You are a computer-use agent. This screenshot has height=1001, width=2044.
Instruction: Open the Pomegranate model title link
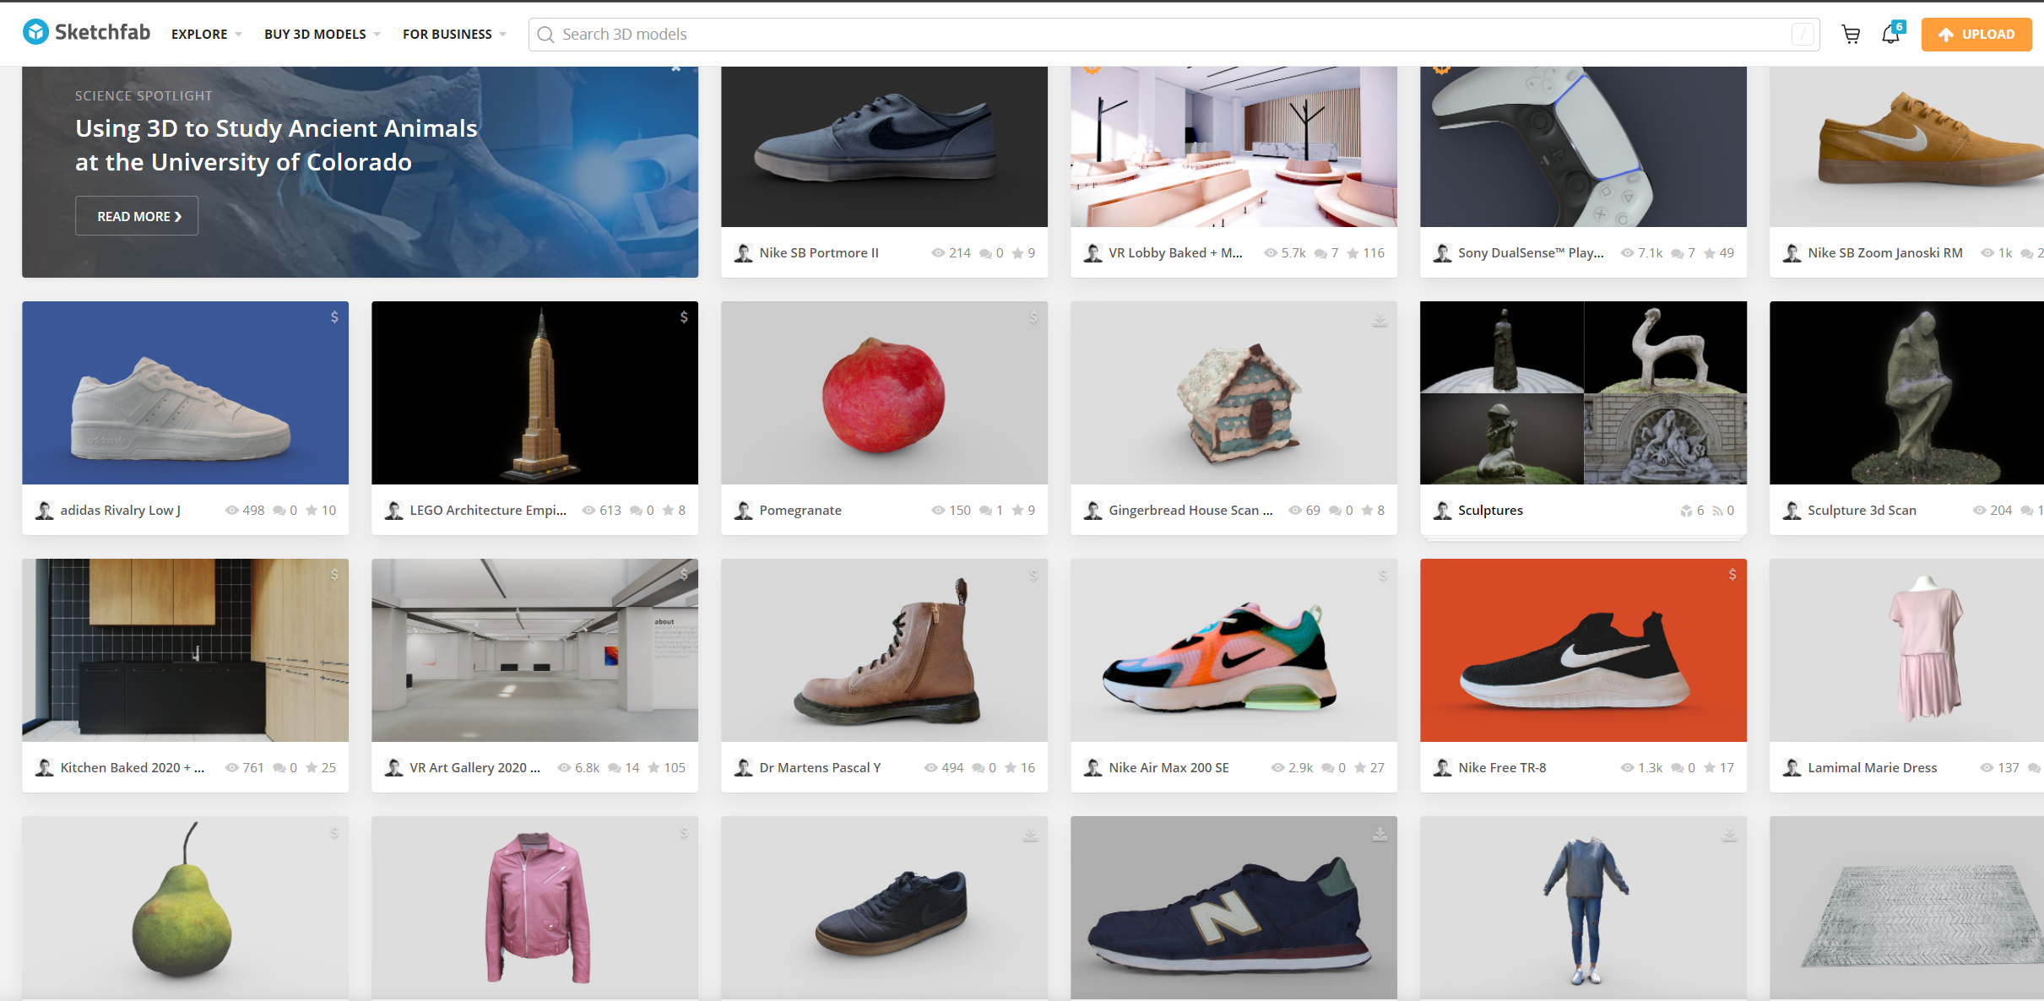[x=800, y=511]
